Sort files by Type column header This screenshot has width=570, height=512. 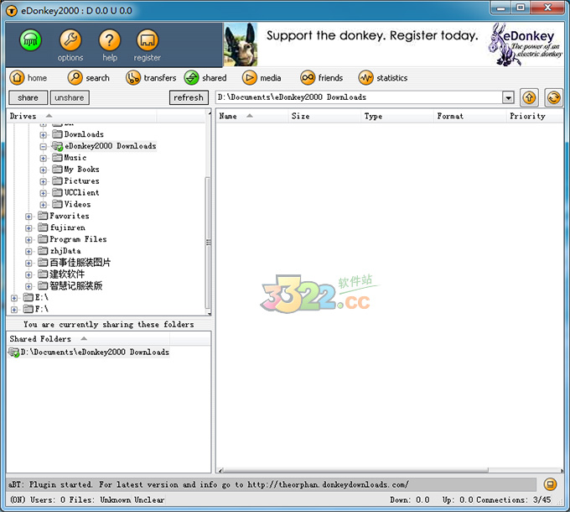pyautogui.click(x=397, y=116)
